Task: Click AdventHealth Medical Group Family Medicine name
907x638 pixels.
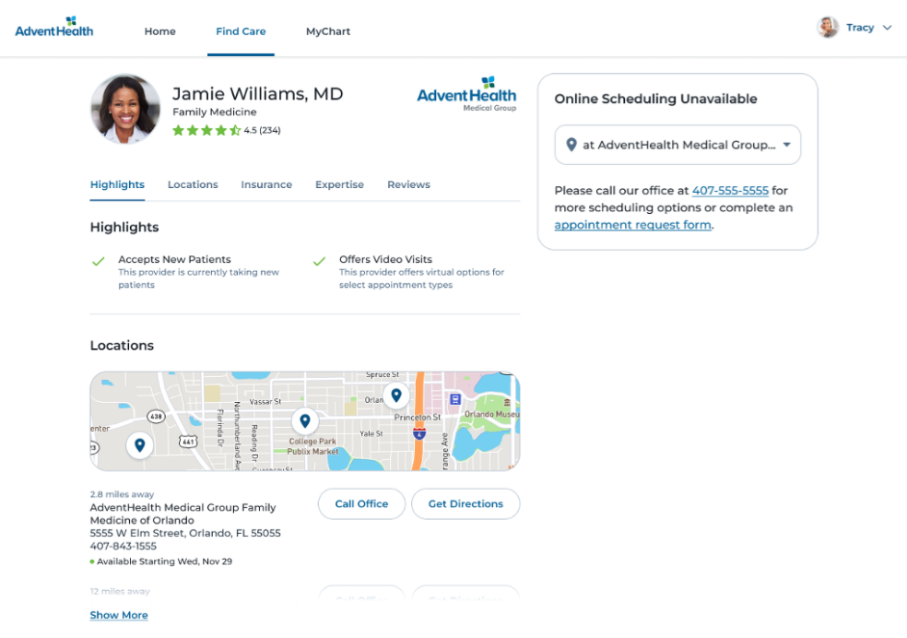Action: 183,514
